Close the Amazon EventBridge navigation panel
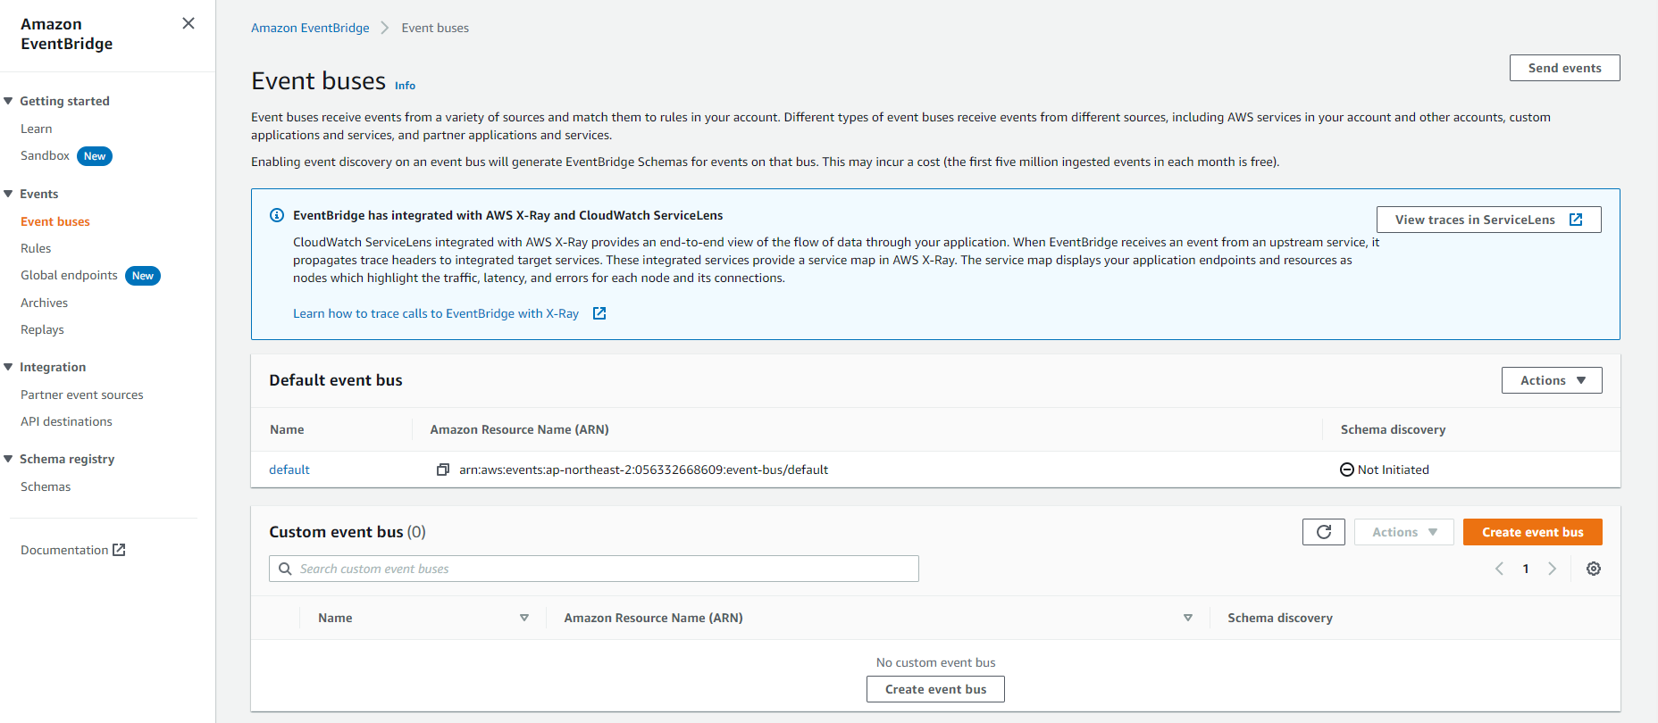 click(x=188, y=23)
